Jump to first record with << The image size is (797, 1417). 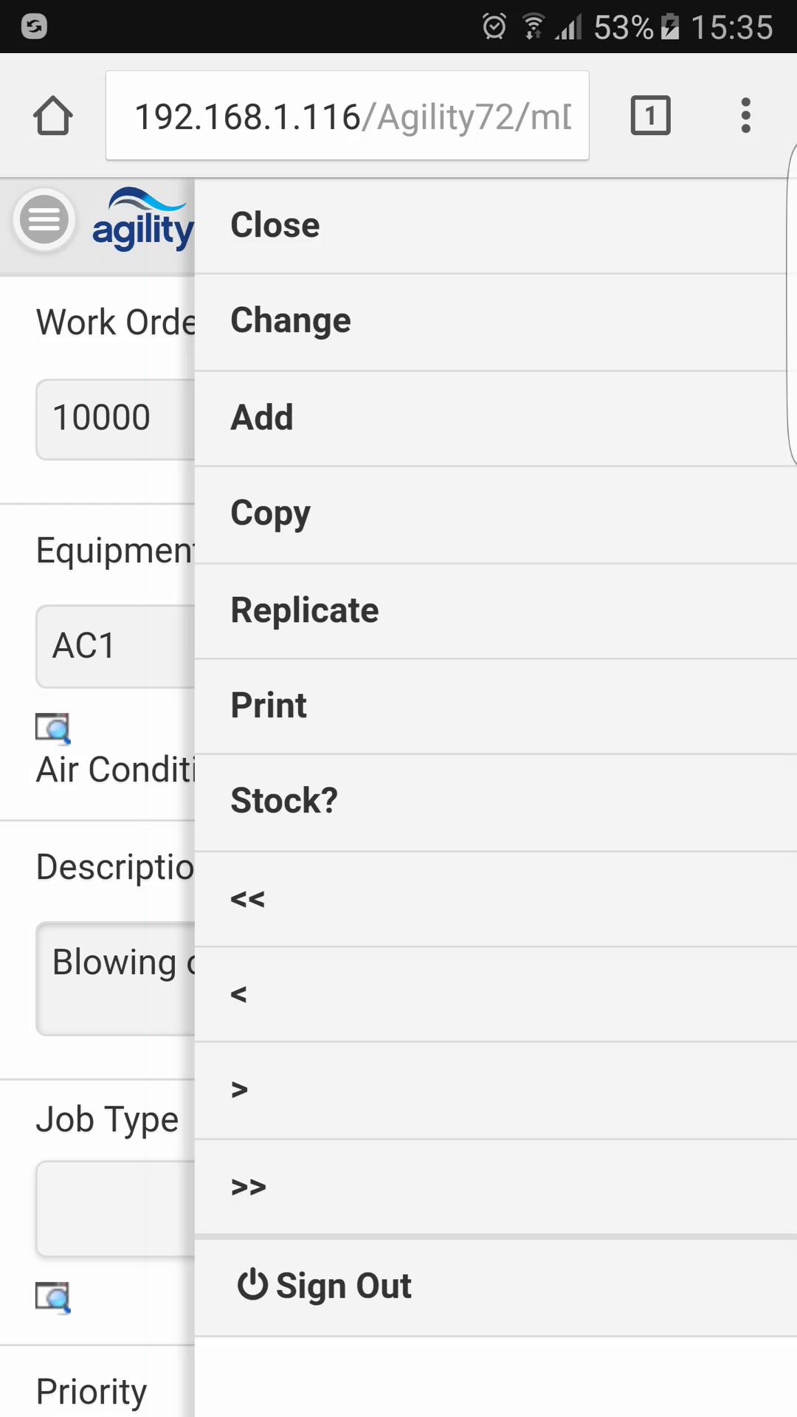click(x=247, y=899)
